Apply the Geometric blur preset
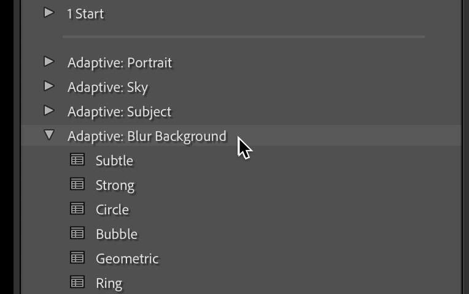The height and width of the screenshot is (294, 469). point(127,258)
